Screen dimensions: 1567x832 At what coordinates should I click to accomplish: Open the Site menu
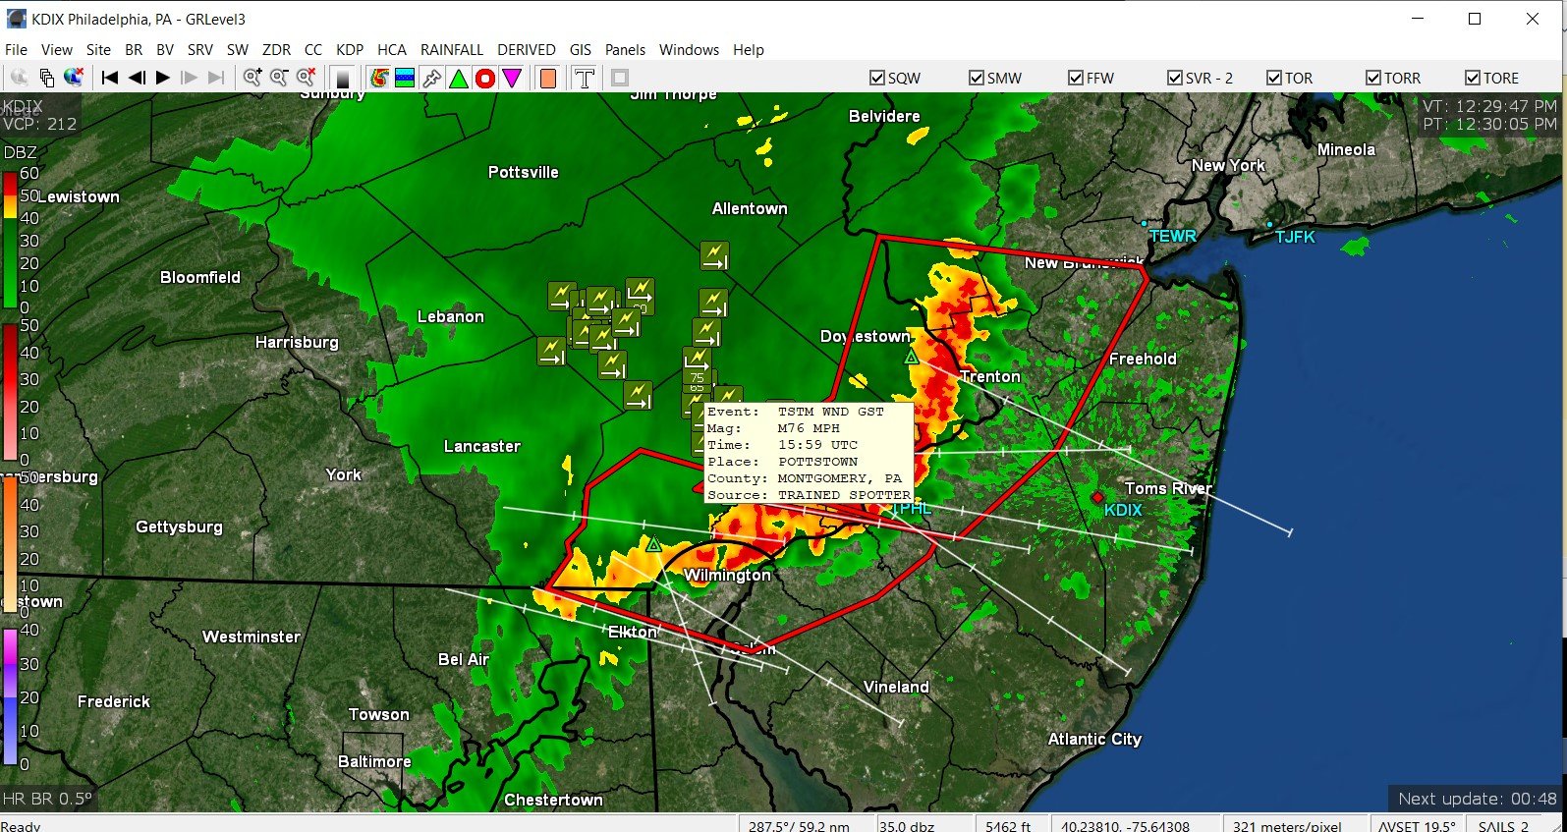click(98, 49)
